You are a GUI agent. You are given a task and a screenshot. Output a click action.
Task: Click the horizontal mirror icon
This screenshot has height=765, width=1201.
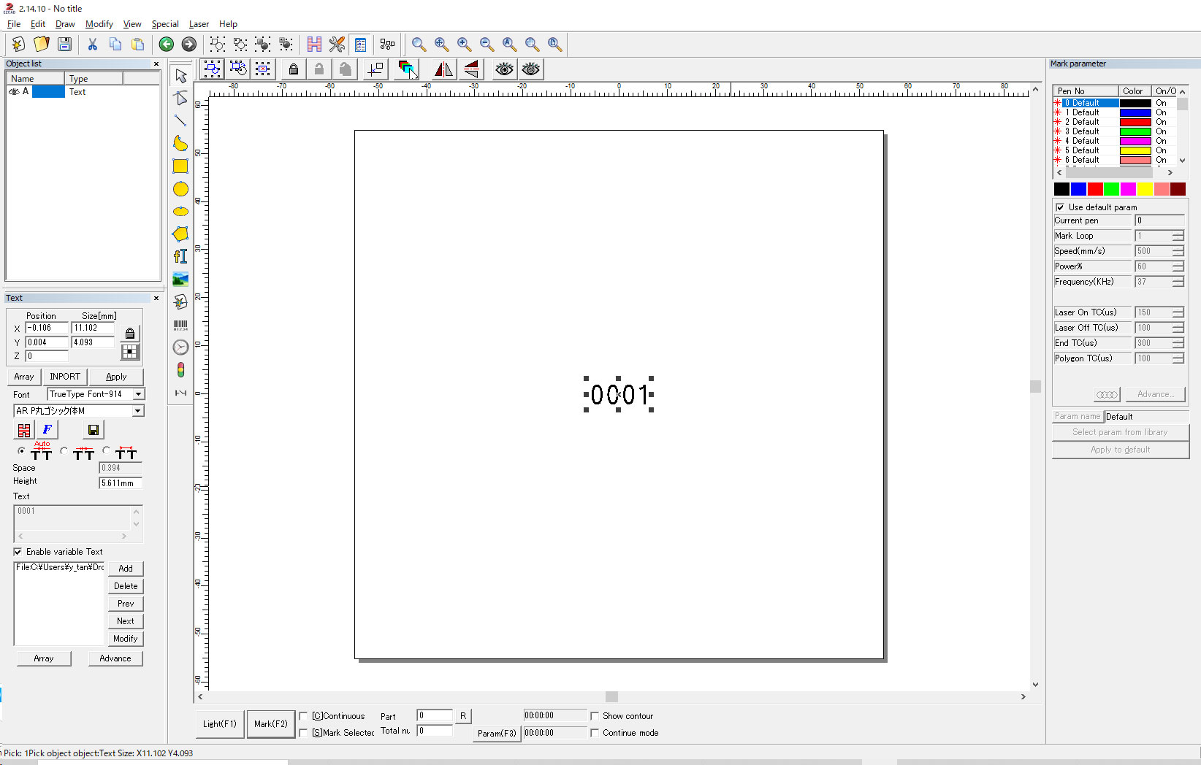[443, 69]
